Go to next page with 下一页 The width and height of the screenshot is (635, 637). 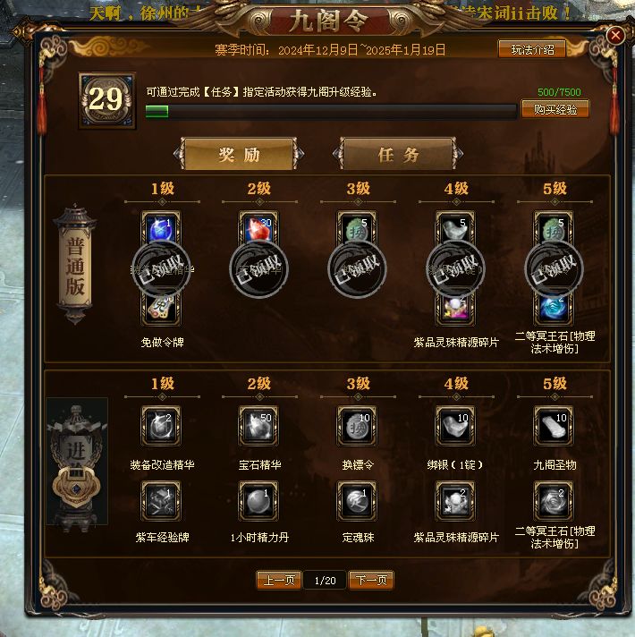[x=371, y=580]
